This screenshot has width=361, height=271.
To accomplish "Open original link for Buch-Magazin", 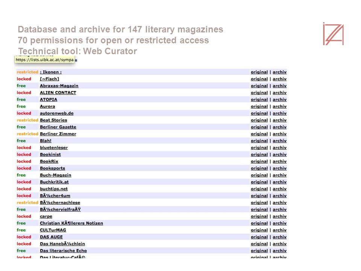I will [259, 175].
